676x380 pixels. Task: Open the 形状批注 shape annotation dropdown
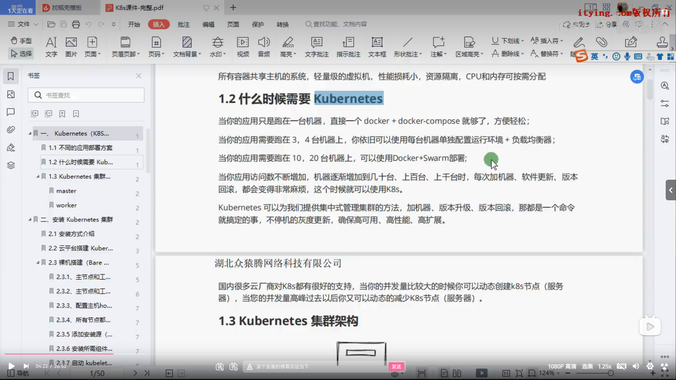[x=408, y=47]
